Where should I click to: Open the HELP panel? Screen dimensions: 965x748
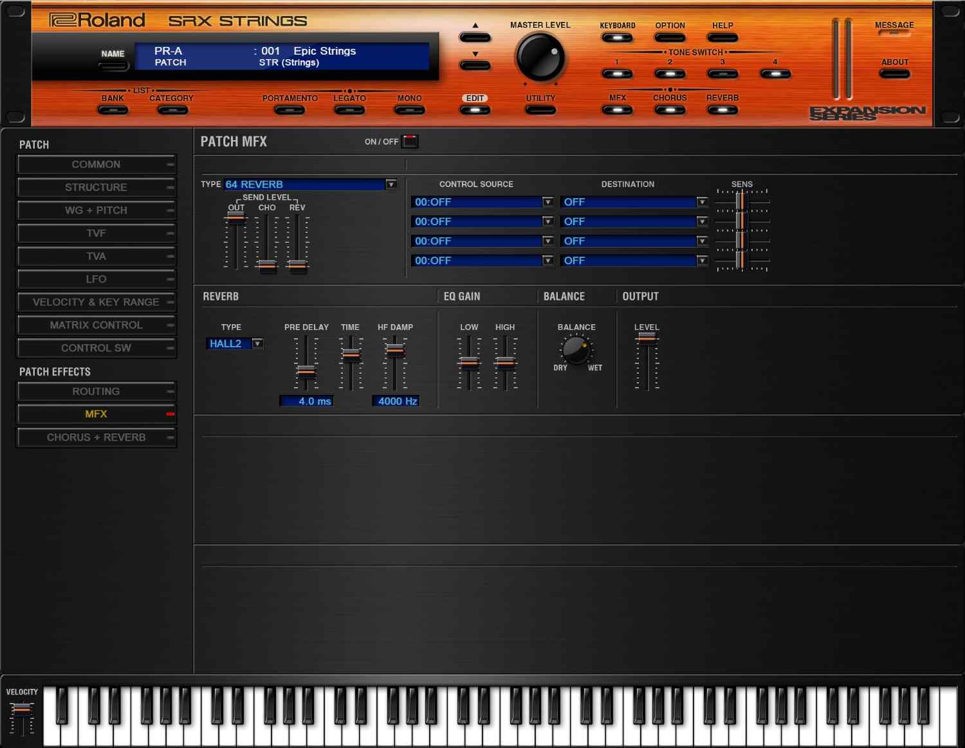tap(722, 37)
